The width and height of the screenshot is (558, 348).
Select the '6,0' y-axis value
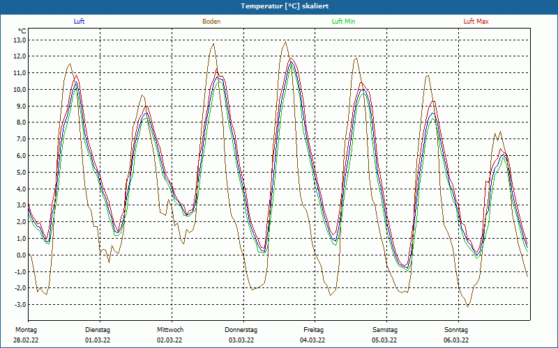click(21, 155)
